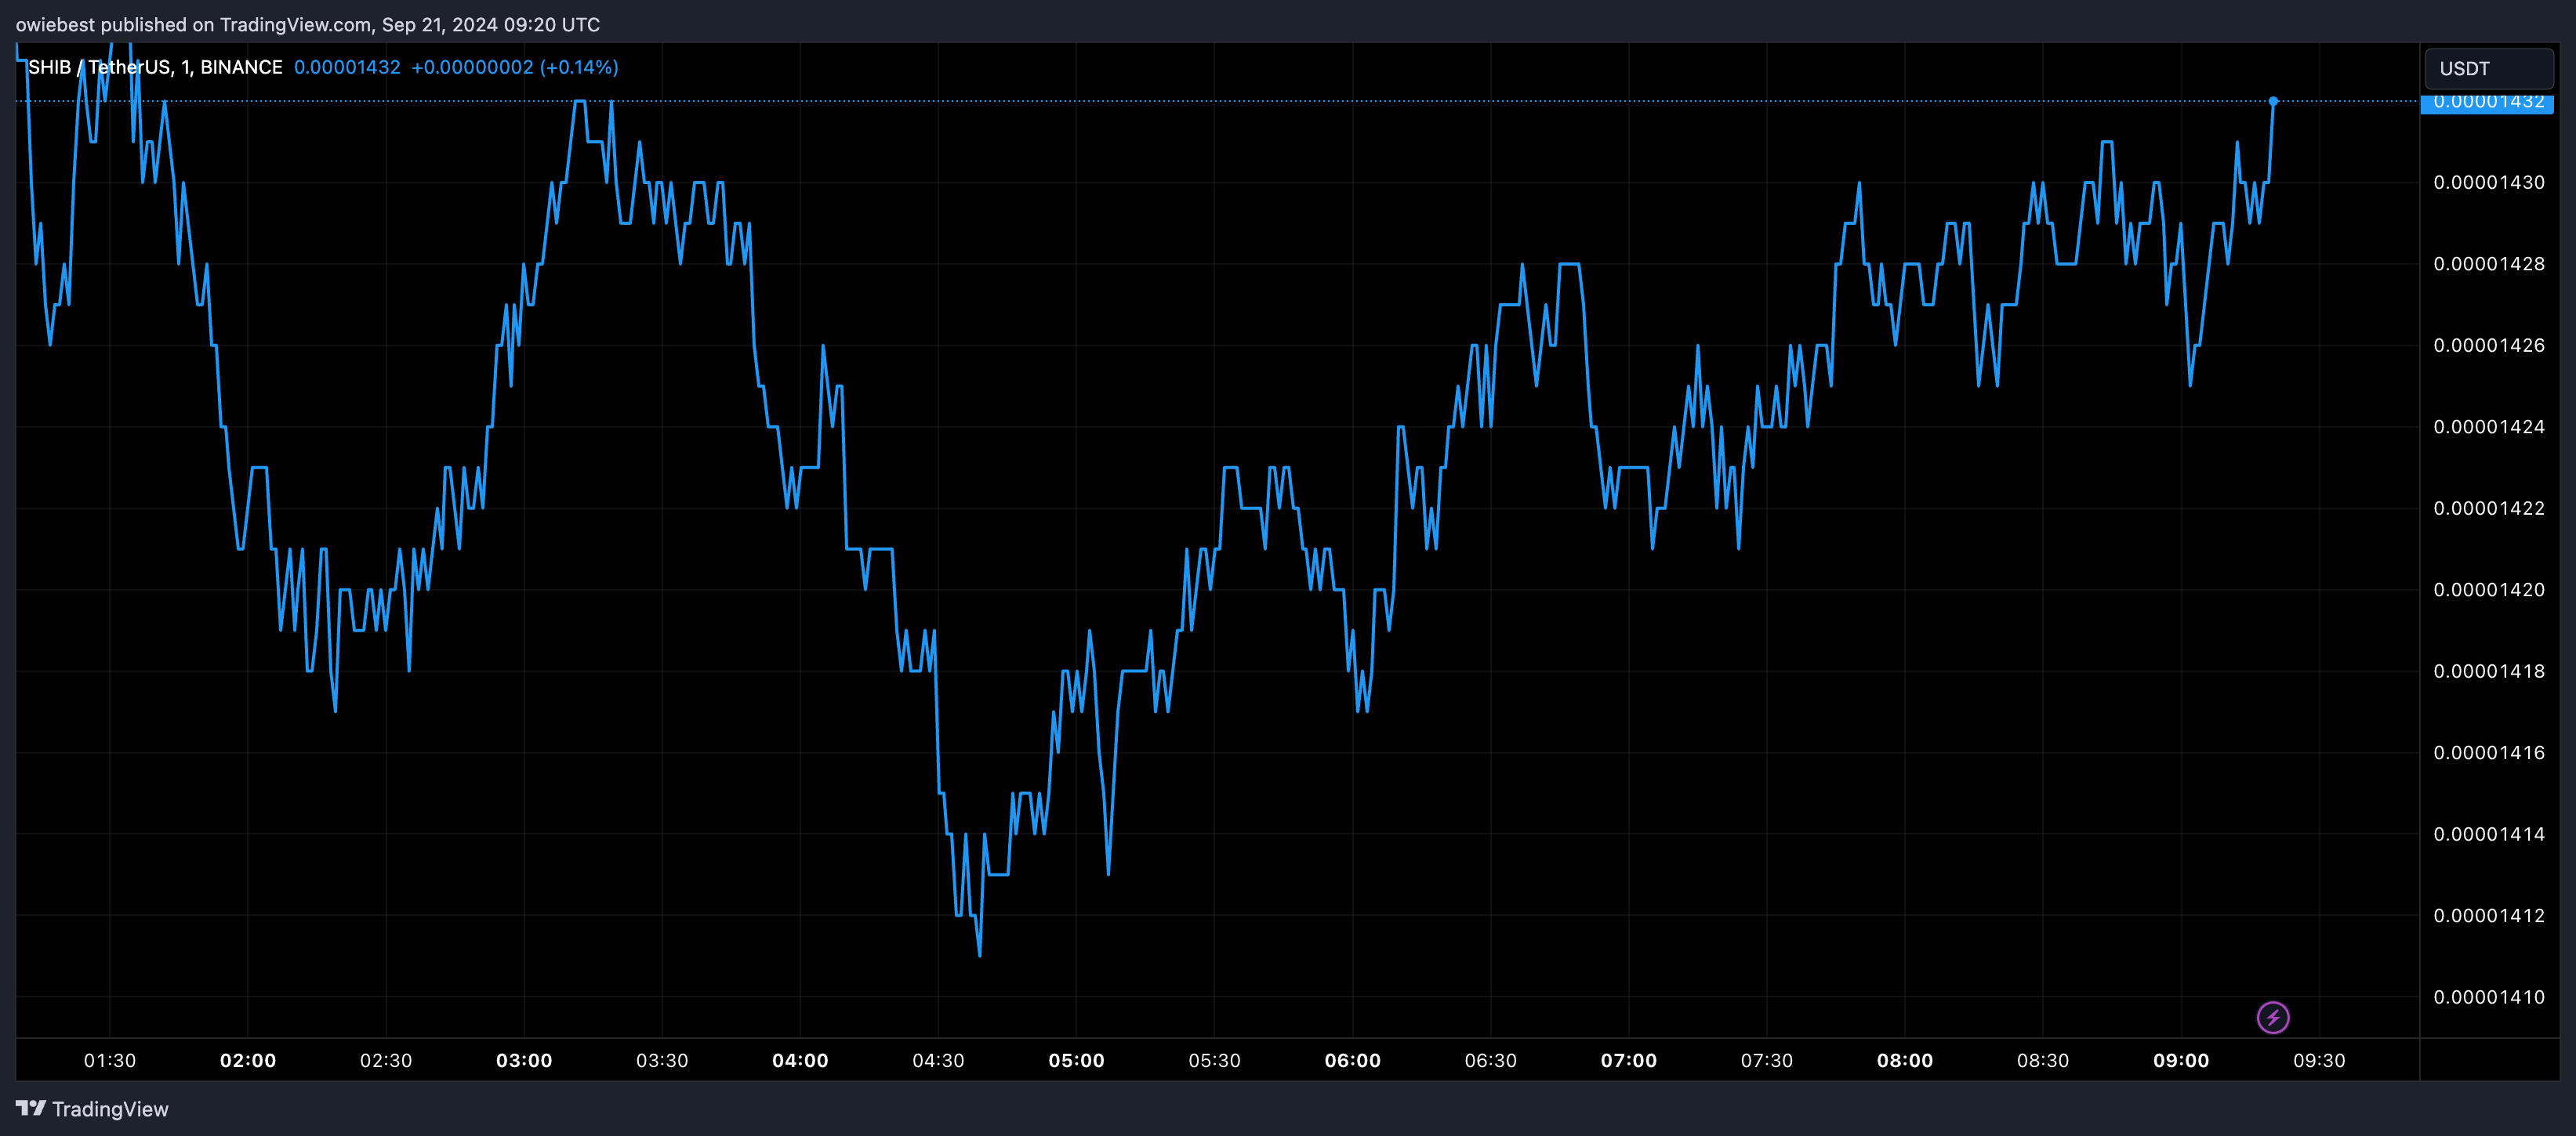
Task: Open the USDT currency selector
Action: [2487, 69]
